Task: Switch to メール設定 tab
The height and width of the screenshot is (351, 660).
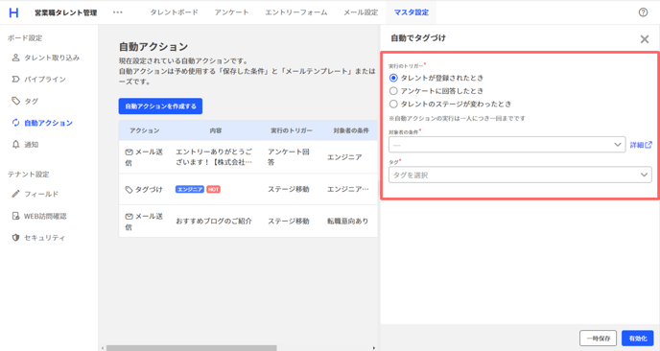Action: (361, 12)
